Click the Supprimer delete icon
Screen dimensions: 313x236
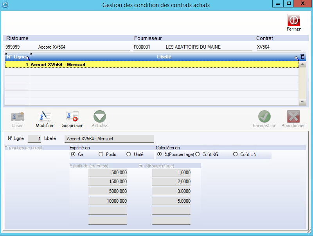pos(72,117)
